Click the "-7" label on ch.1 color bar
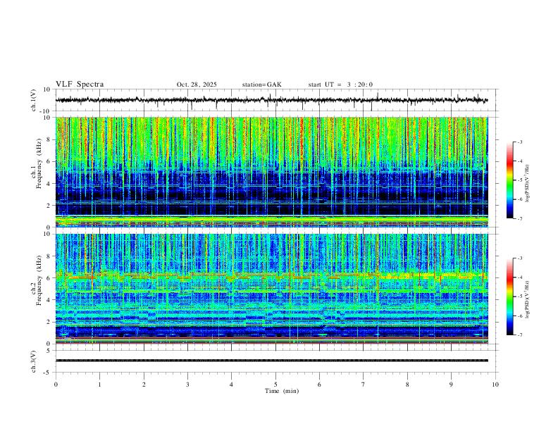 520,218
